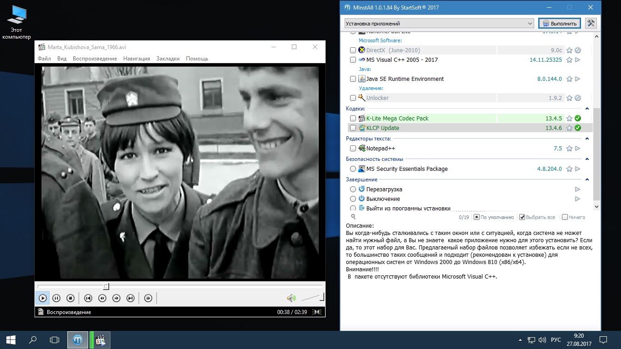This screenshot has height=349, width=621.
Task: Collapse the Редакторы текста section
Action: coord(587,139)
